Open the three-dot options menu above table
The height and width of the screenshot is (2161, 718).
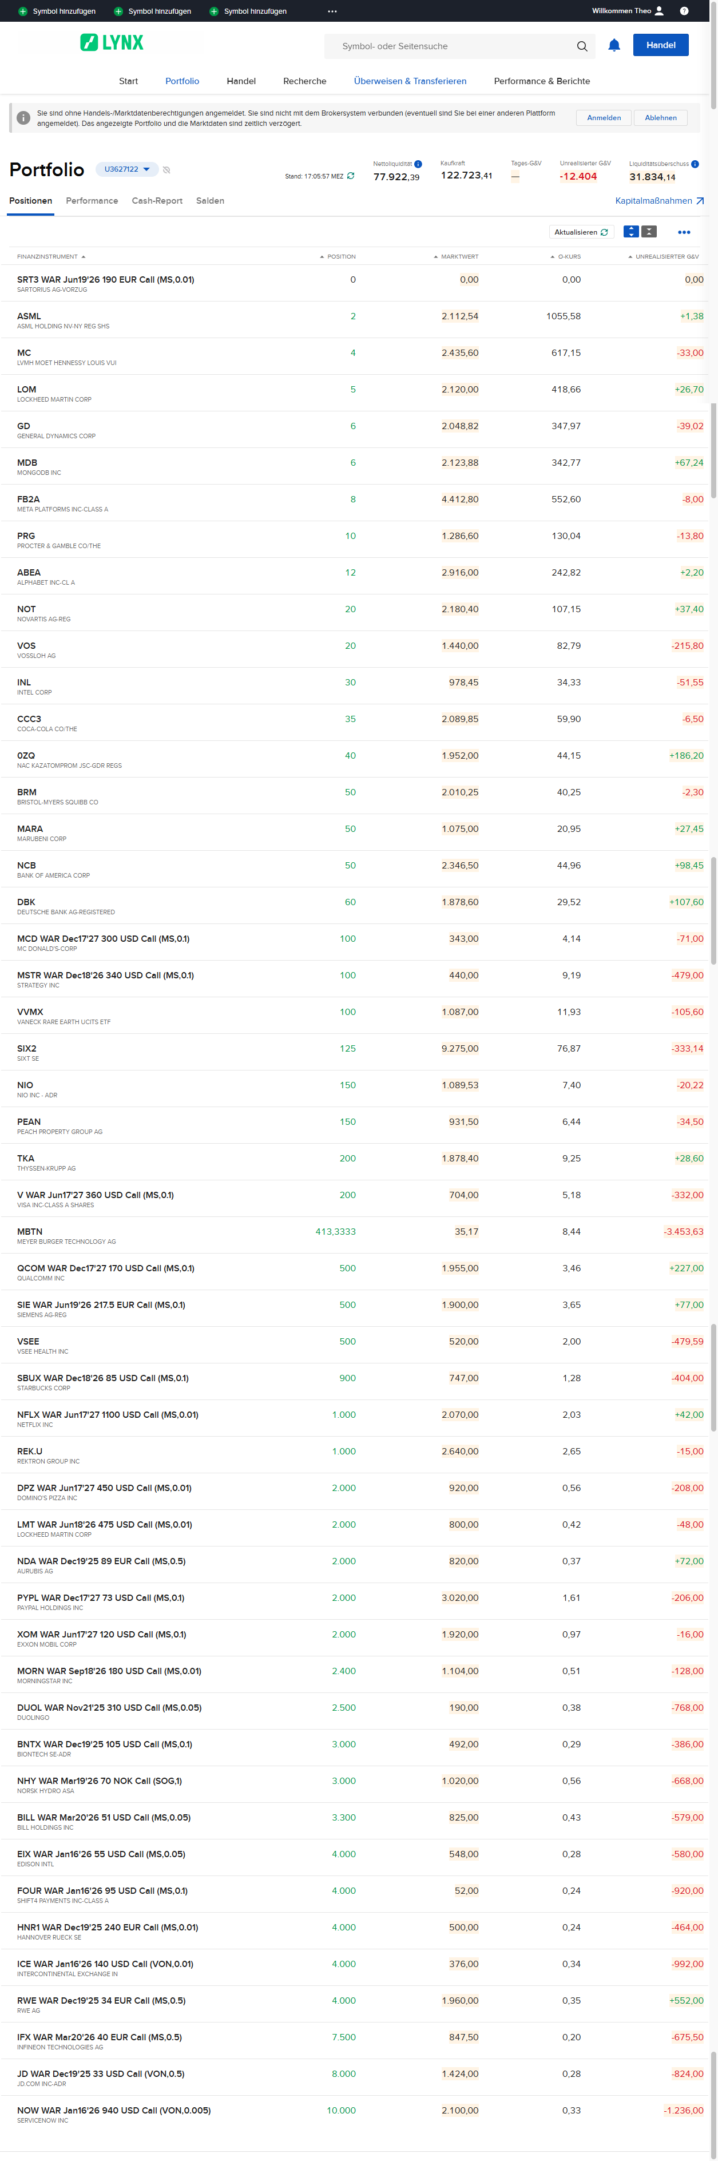tap(684, 232)
